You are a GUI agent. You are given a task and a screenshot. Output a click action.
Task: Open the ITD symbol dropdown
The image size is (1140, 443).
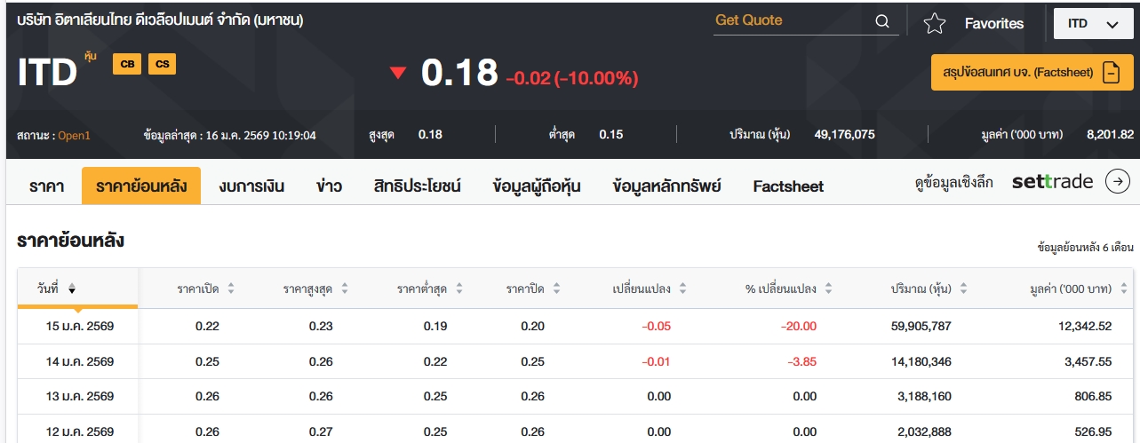[x=1092, y=24]
